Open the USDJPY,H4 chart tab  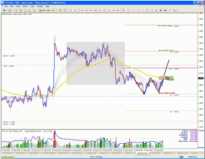pos(104,153)
